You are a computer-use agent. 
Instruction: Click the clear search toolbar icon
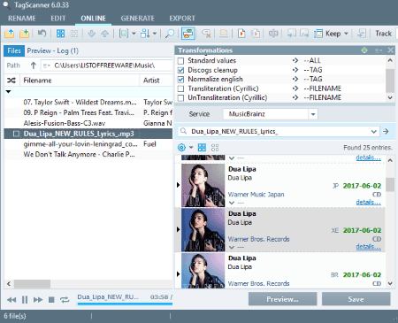206,34
